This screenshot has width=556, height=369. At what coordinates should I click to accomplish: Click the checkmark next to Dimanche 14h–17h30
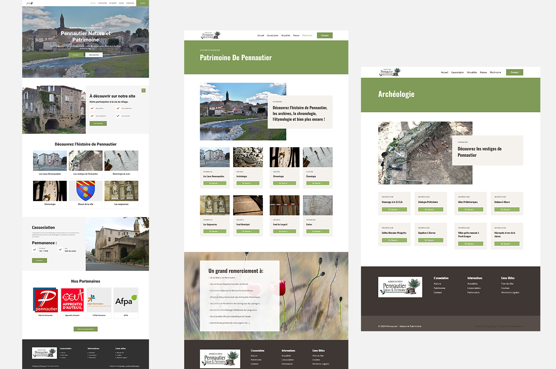[x=35, y=250]
